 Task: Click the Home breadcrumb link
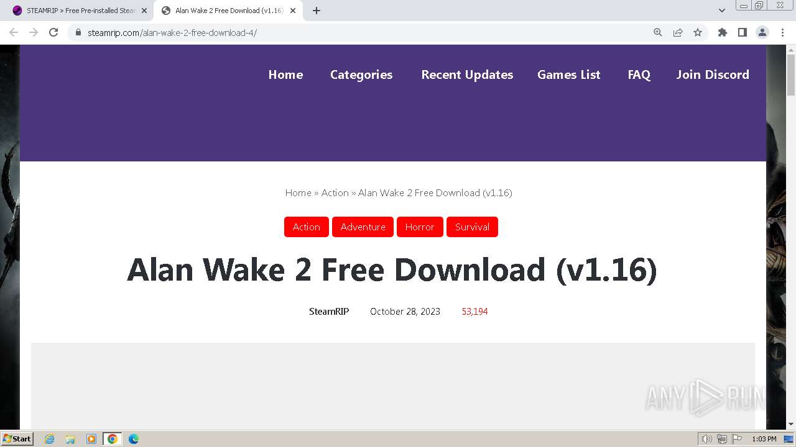[x=298, y=193]
